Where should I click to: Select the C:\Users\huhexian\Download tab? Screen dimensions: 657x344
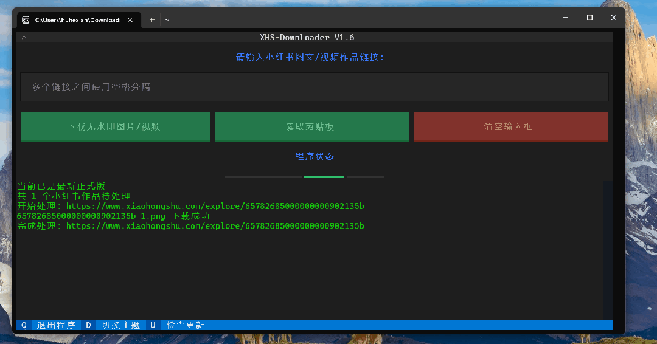(78, 20)
